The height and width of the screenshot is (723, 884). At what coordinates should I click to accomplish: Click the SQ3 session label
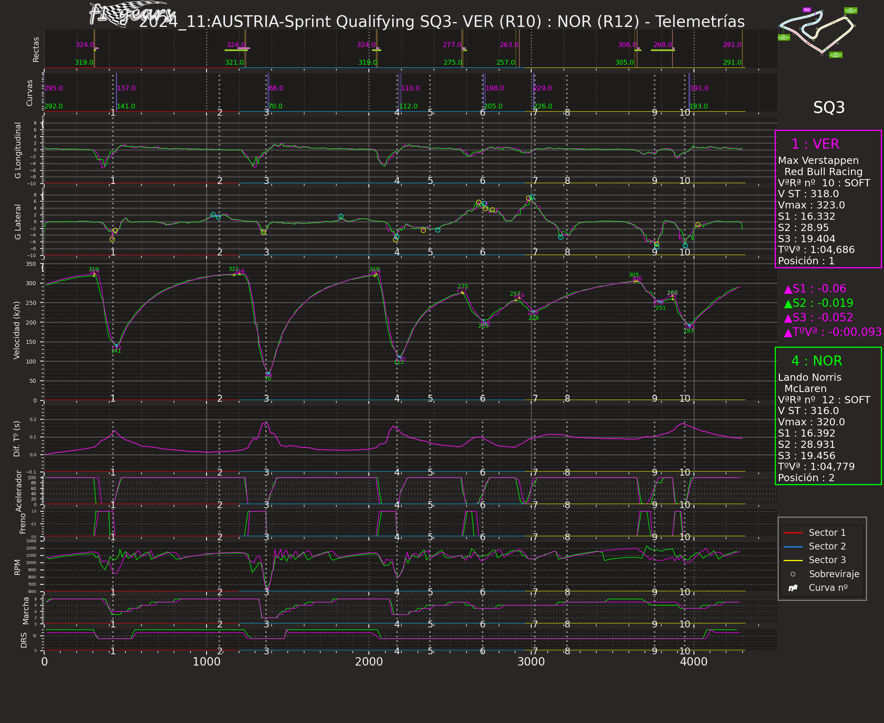pos(829,108)
